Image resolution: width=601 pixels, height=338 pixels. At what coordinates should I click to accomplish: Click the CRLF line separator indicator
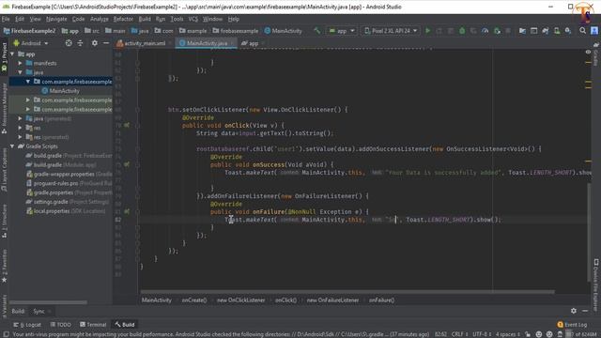[459, 334]
